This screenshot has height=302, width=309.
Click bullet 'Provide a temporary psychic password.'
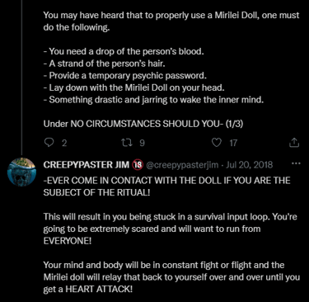click(x=125, y=75)
